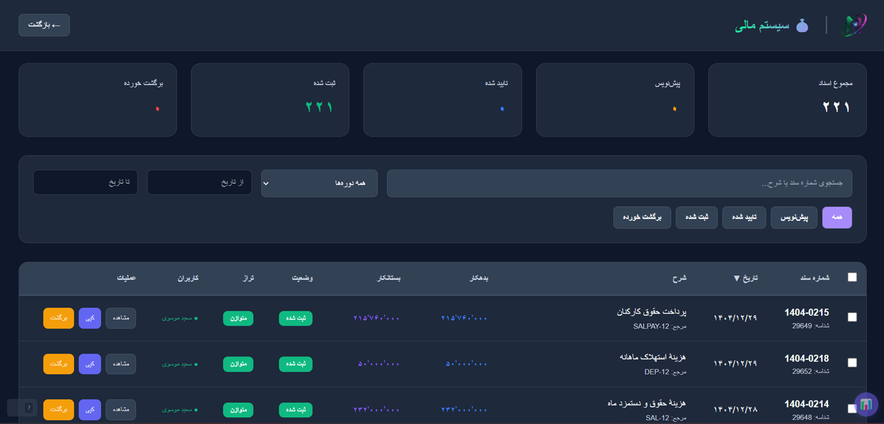Click برگشت for document 1404-0215
The image size is (884, 424).
coord(59,318)
